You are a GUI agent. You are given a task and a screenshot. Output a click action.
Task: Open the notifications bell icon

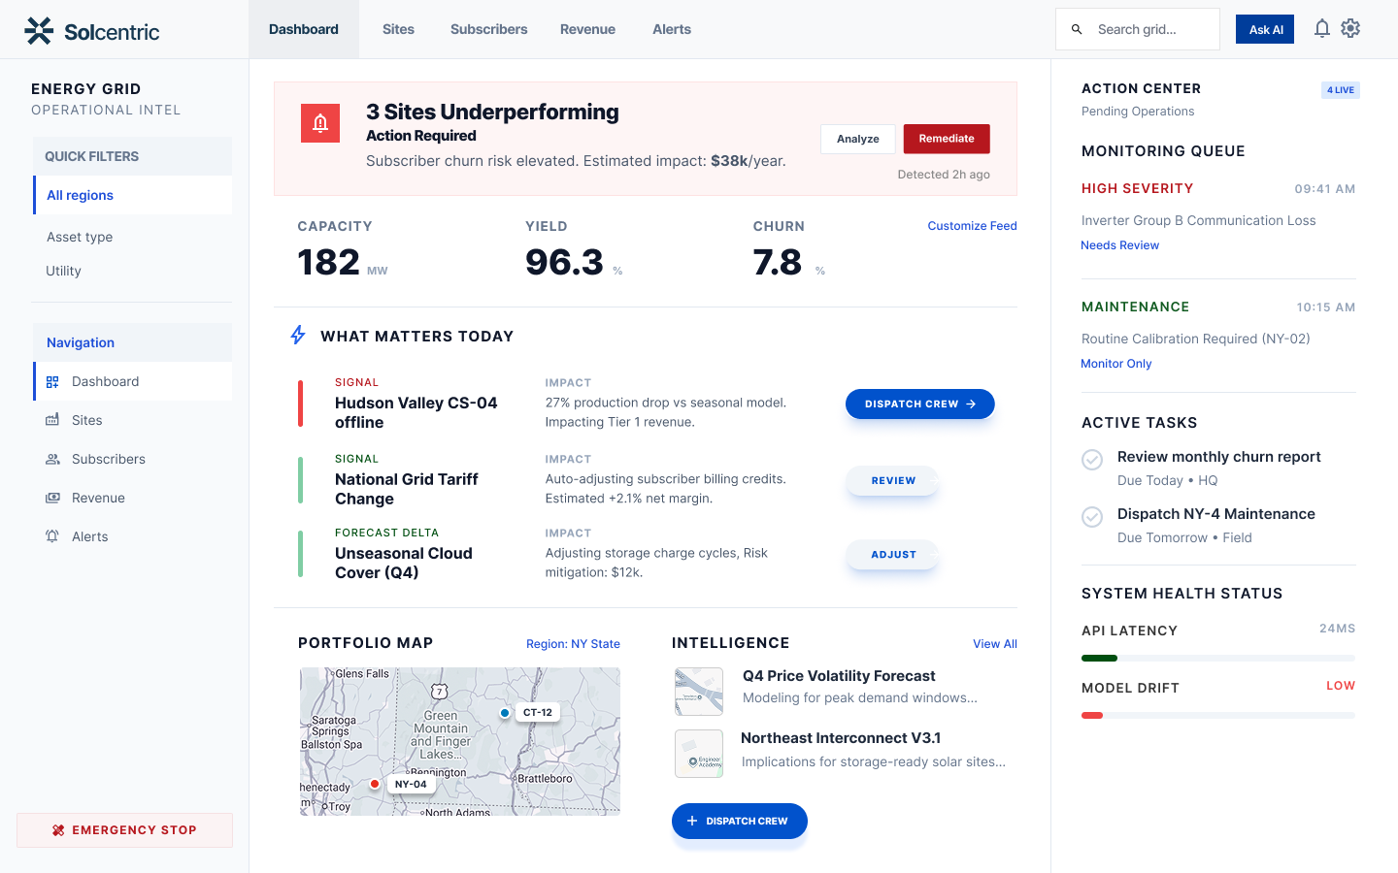coord(1321,29)
